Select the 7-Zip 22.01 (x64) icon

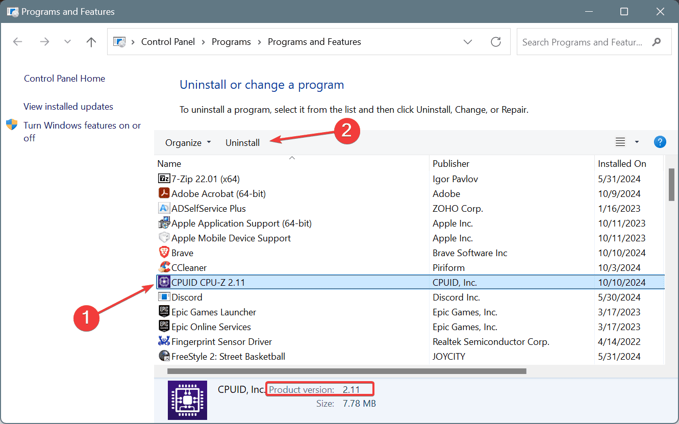click(x=164, y=179)
